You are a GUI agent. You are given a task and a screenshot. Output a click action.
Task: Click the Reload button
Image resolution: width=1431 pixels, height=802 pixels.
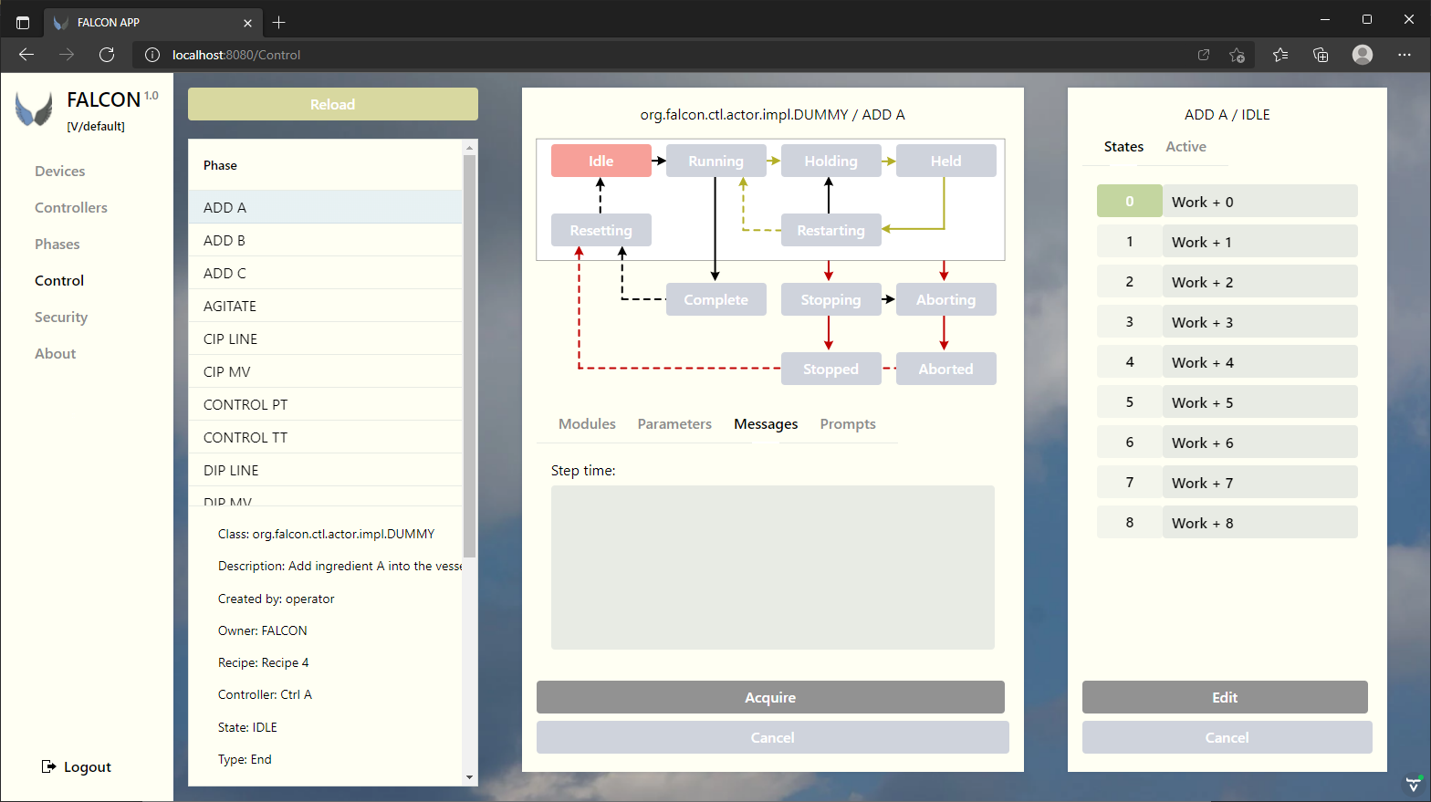point(333,104)
